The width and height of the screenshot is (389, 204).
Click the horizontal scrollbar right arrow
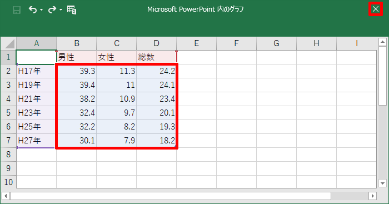[x=372, y=196]
